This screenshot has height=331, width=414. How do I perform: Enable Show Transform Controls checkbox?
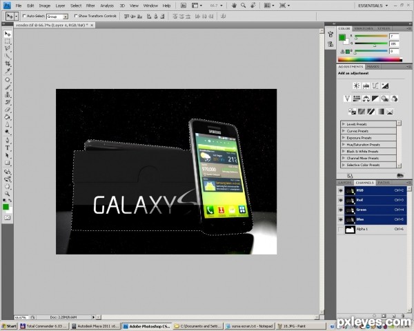pos(76,16)
